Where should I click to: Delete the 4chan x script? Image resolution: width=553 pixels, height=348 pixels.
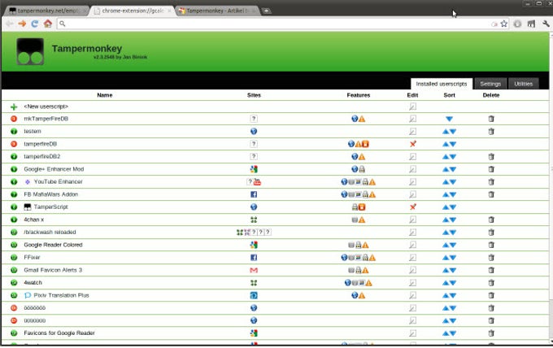[491, 220]
